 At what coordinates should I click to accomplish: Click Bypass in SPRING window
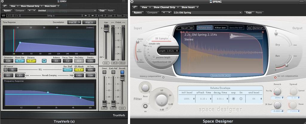coord(138,12)
